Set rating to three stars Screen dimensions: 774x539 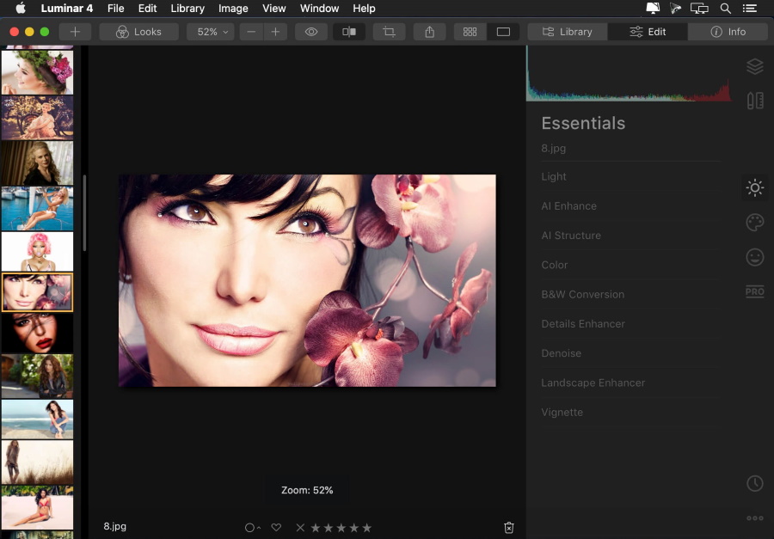point(341,528)
